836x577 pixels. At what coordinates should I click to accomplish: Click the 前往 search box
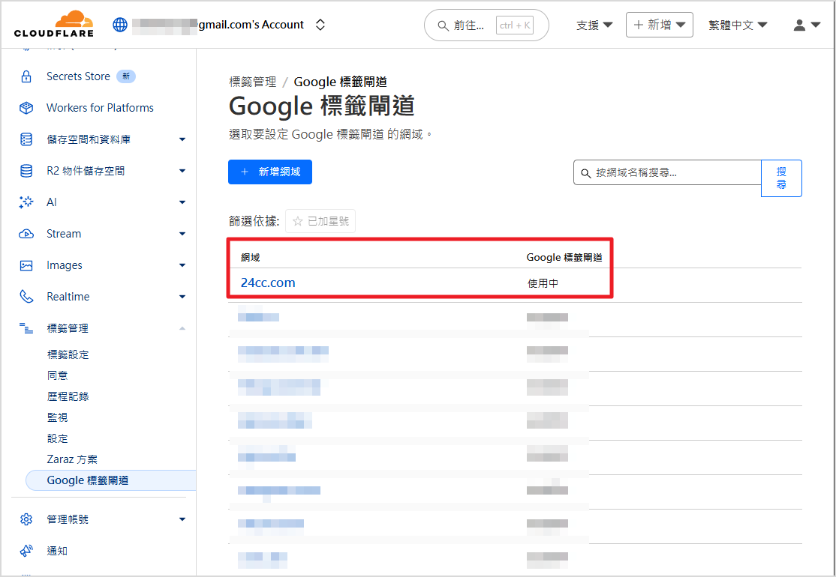[x=486, y=25]
